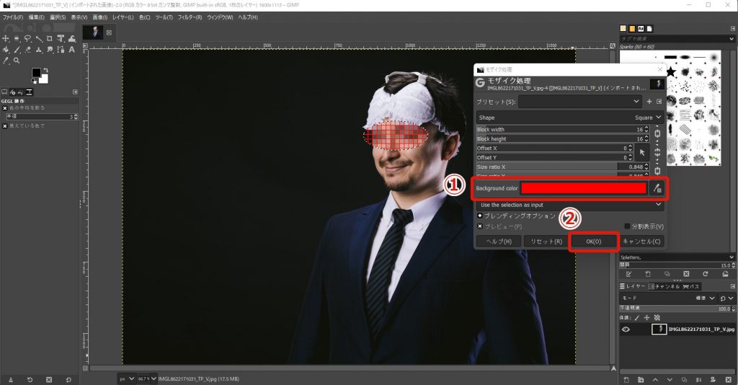738x385 pixels.
Task: Select the Free Select lasso tool
Action: click(x=27, y=38)
